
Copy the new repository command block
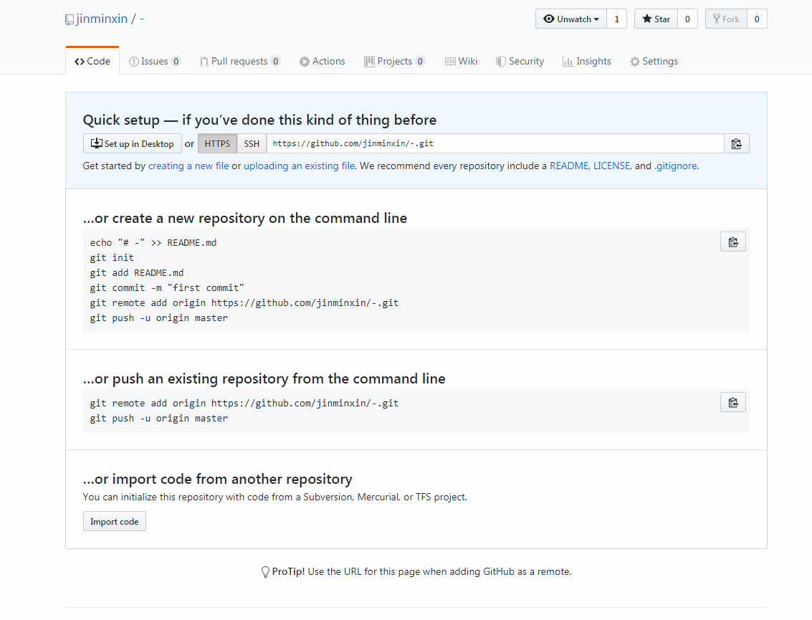[732, 242]
